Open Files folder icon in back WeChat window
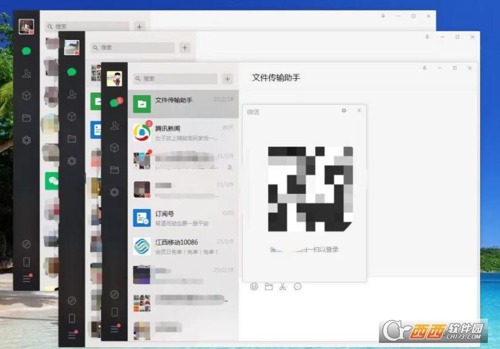Viewport: 500px width, 349px height. click(27, 118)
